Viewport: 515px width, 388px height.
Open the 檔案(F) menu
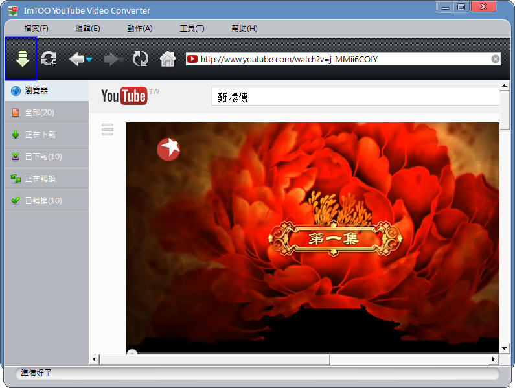point(36,29)
